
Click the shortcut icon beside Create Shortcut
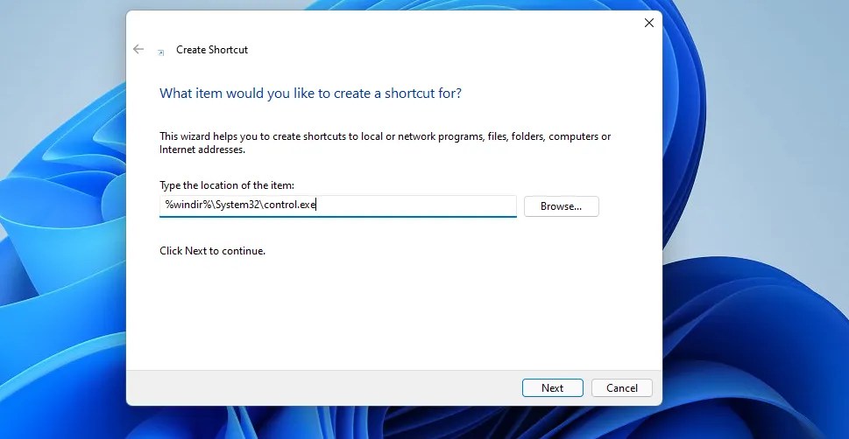point(161,52)
